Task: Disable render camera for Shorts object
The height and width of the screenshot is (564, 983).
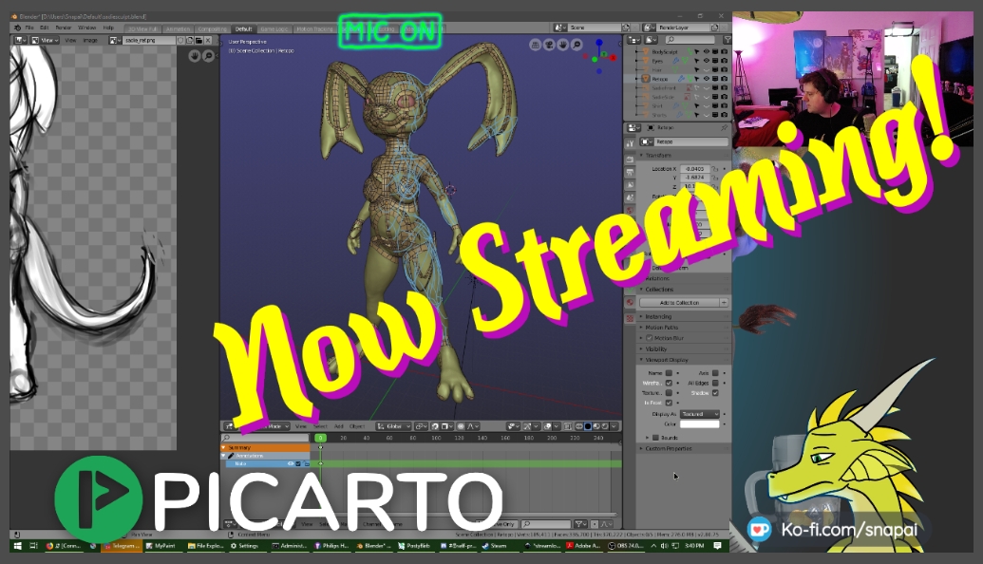Action: [x=724, y=115]
